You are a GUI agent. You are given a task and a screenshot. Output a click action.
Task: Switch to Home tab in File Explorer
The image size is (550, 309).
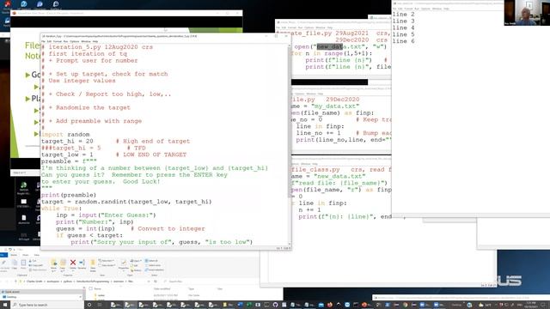click(x=14, y=255)
